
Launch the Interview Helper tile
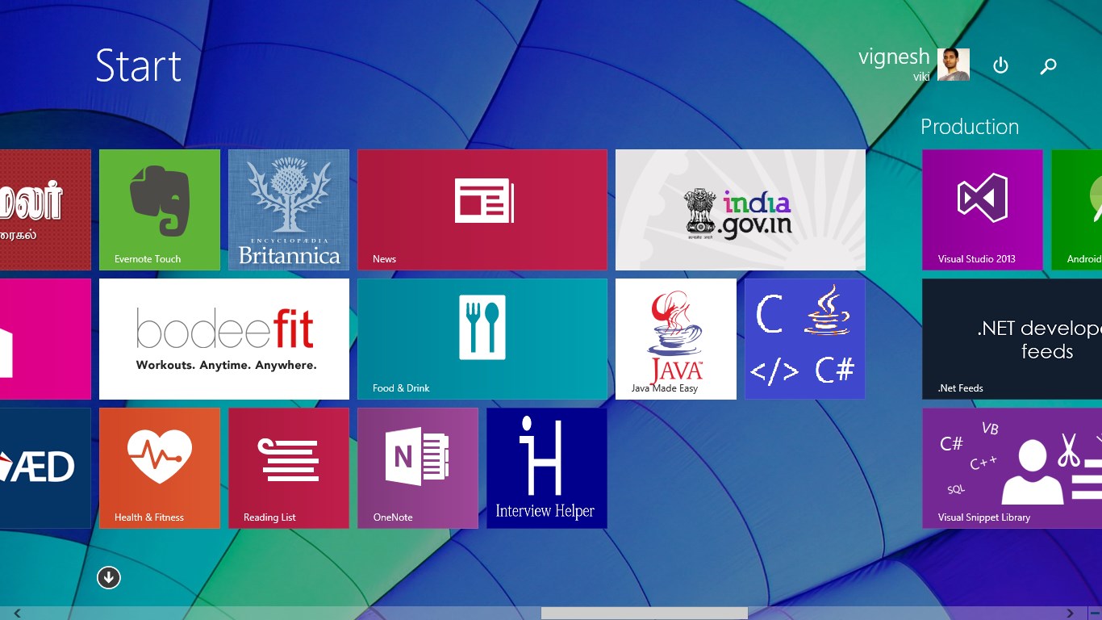[547, 468]
